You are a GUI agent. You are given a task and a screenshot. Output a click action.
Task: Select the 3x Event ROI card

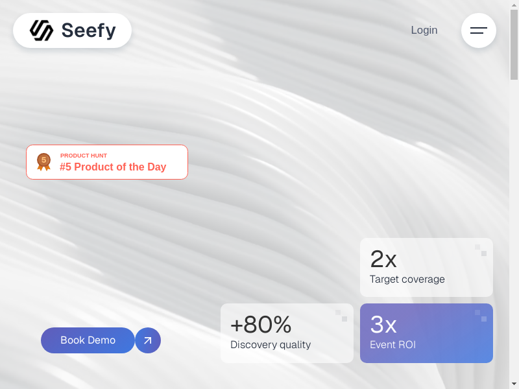[x=426, y=333]
